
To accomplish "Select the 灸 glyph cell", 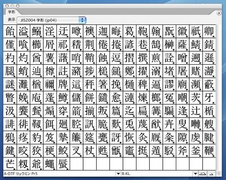I will 143,137.
